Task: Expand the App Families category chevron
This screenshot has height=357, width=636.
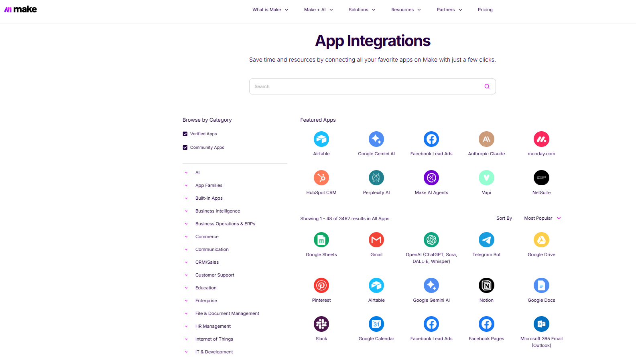Action: tap(186, 186)
